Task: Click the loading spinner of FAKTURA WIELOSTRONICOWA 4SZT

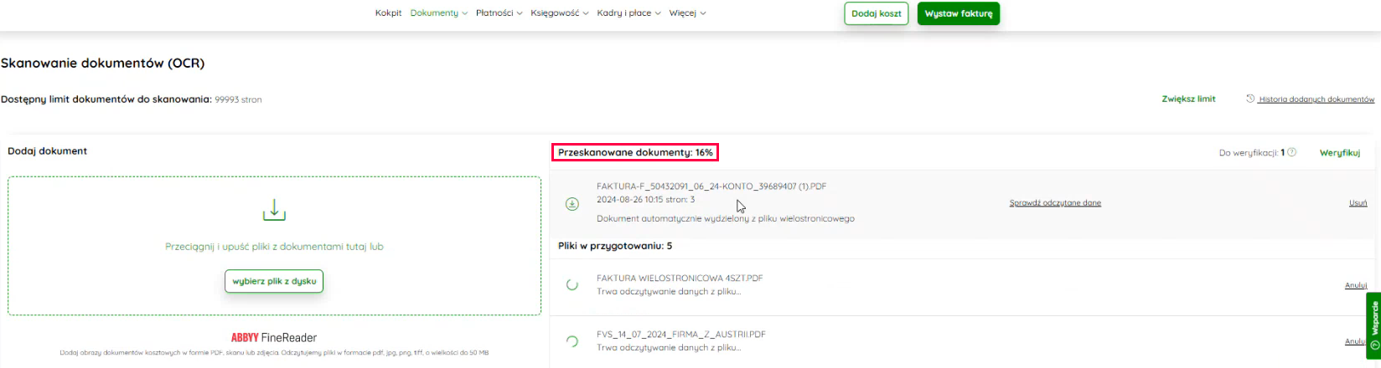Action: [572, 284]
